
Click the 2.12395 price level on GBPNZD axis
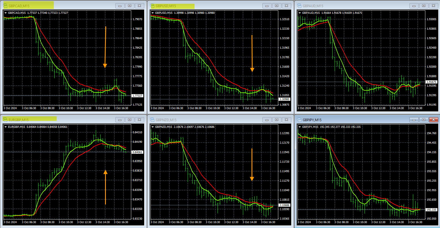tap(285, 133)
